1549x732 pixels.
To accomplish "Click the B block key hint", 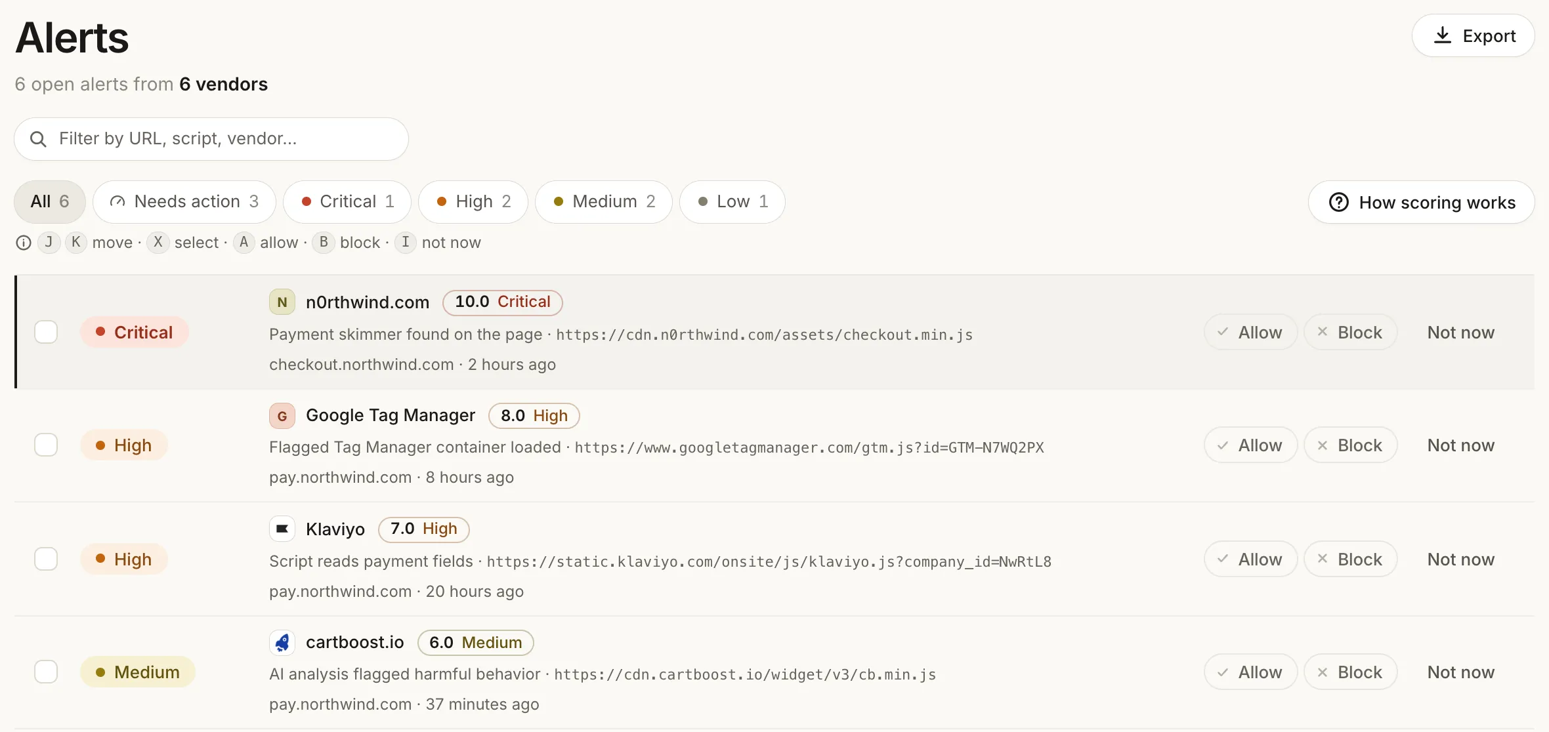I will click(x=324, y=243).
